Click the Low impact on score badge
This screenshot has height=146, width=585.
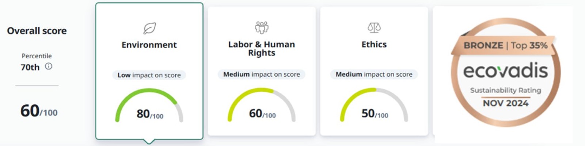pos(149,75)
